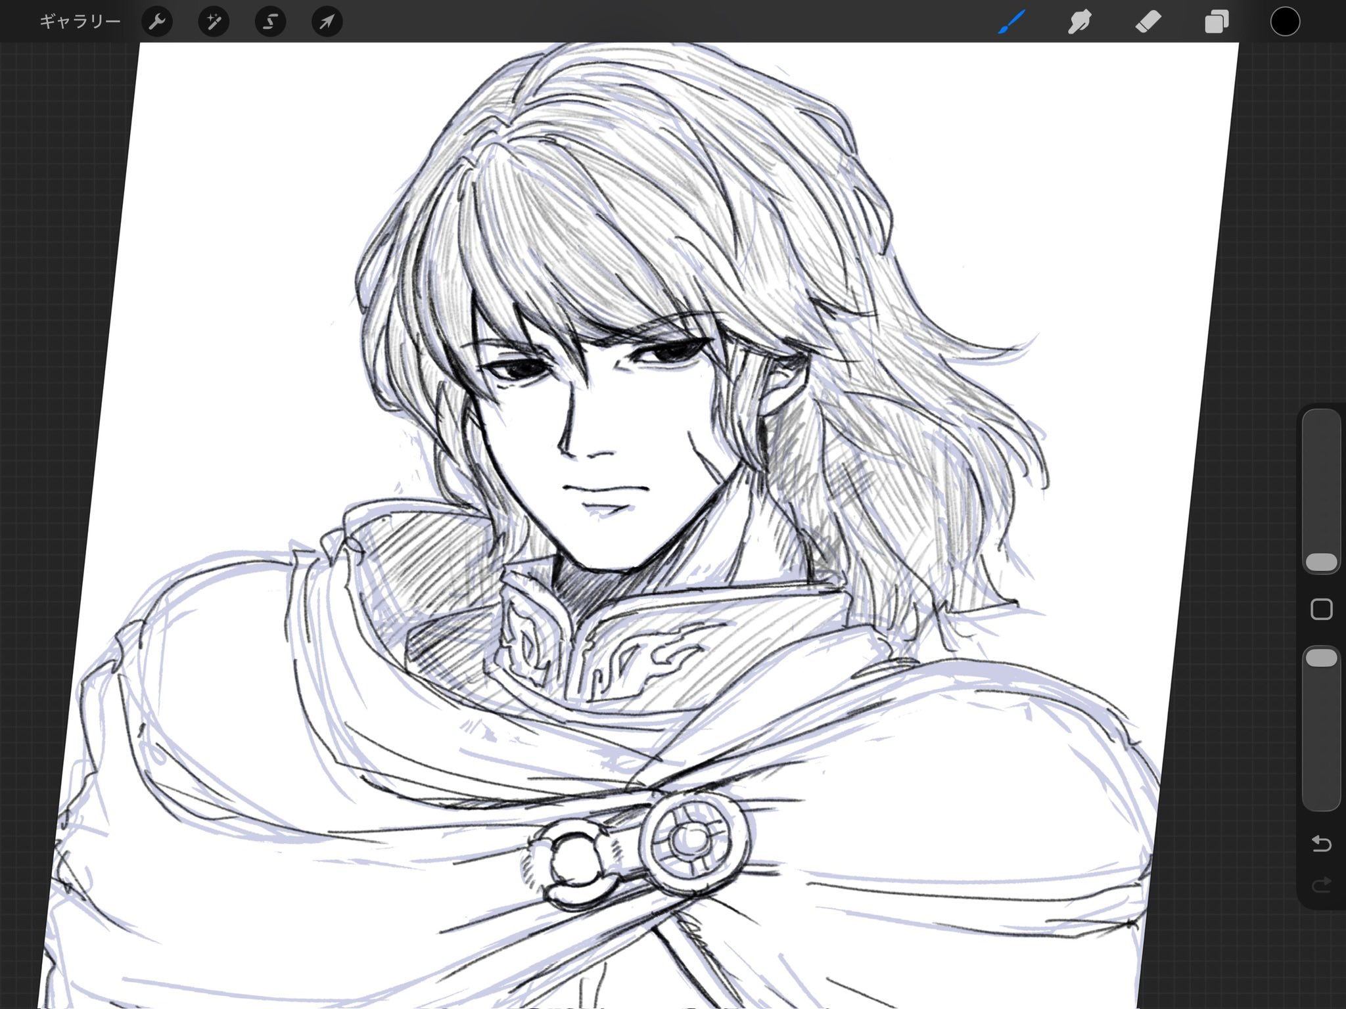Open the black active color swatch
Screen dimensions: 1346x1009
point(1285,22)
